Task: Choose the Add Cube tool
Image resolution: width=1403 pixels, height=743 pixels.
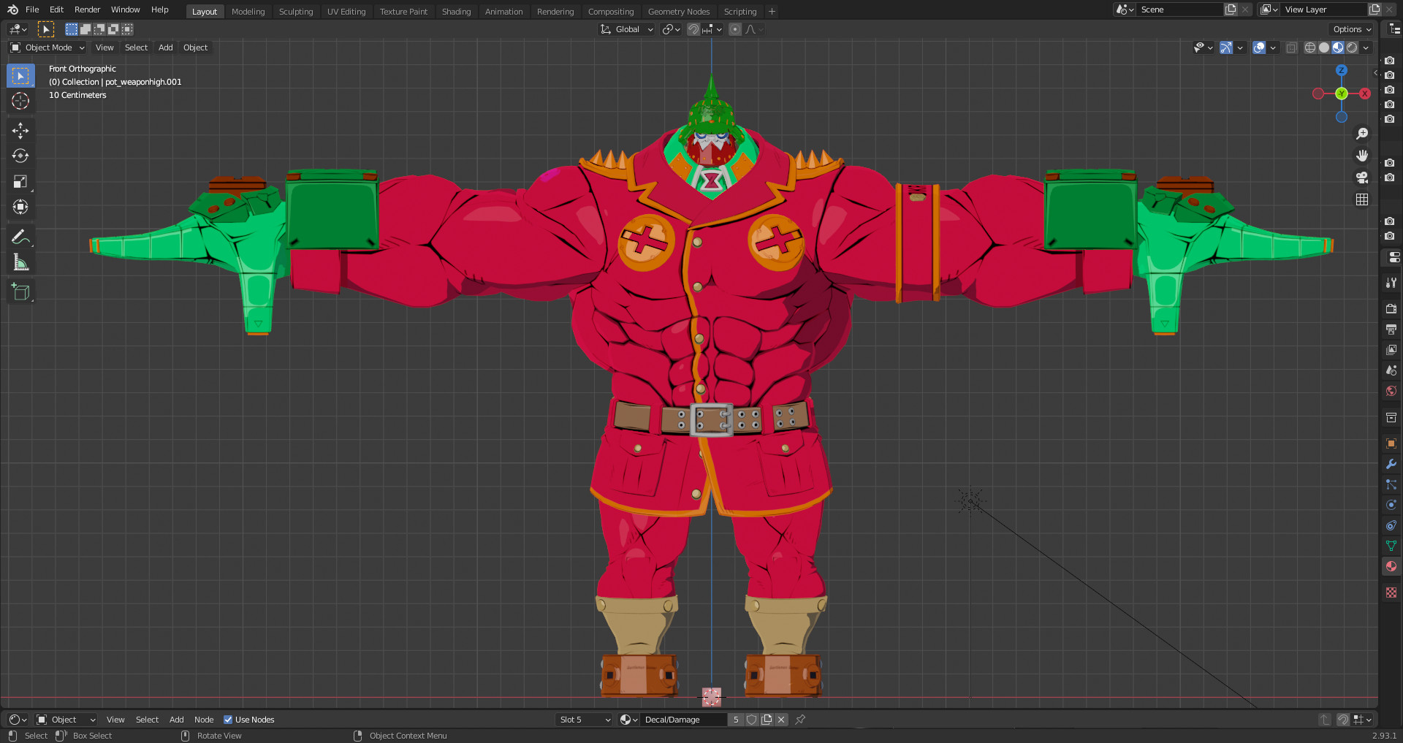Action: tap(20, 292)
